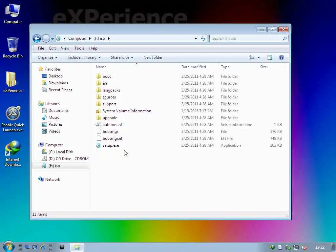Refresh the F: iso folder view
Viewport: 336px width, 252px height.
(203, 39)
